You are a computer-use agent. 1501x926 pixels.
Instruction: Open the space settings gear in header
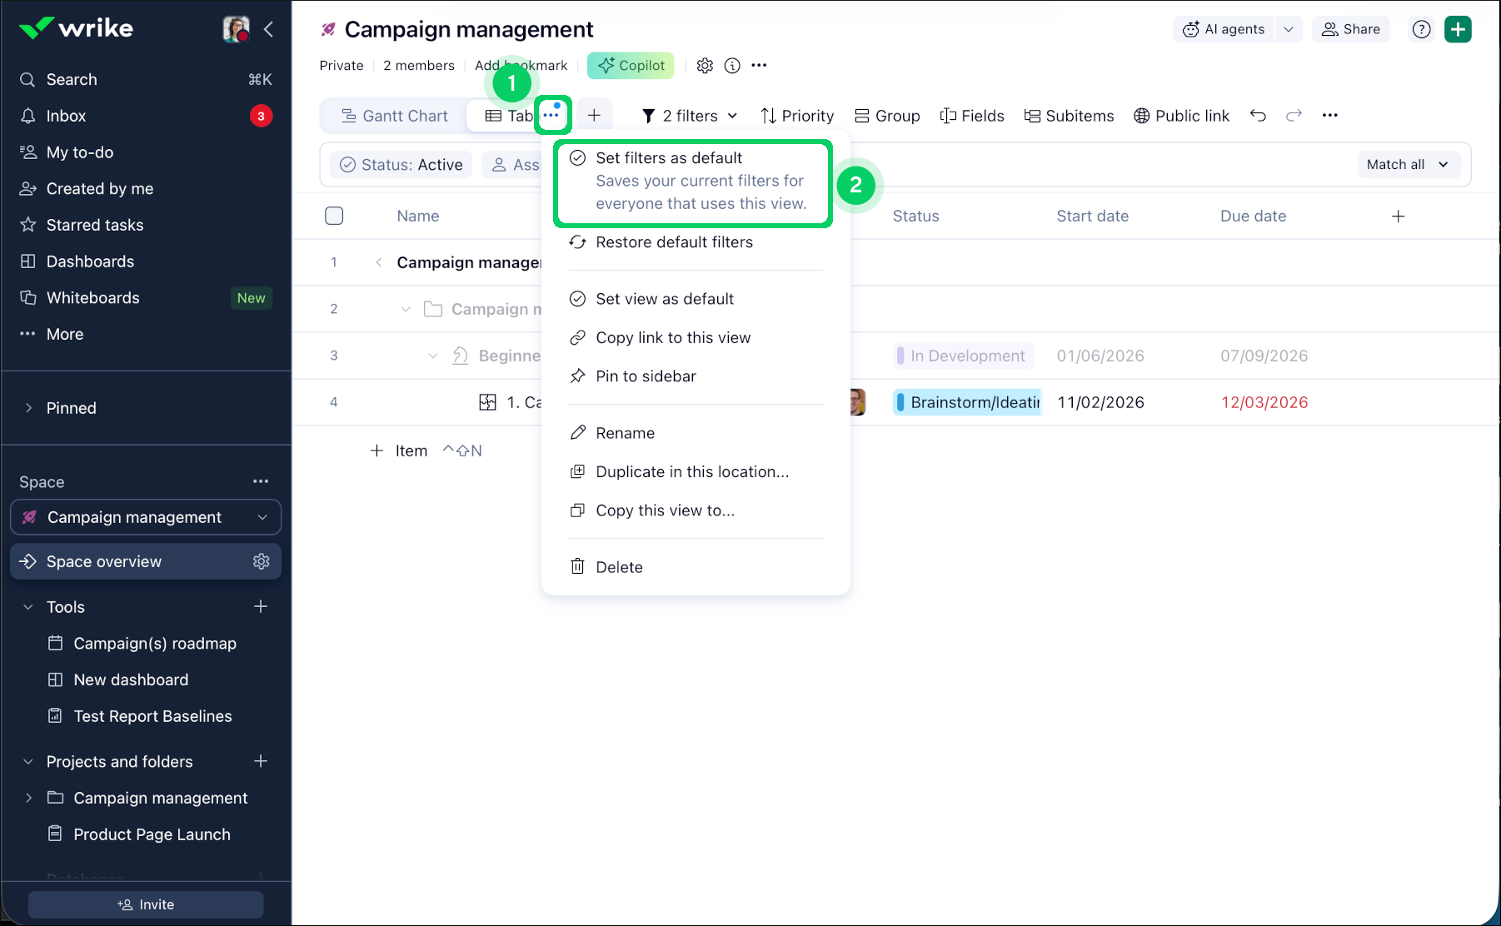pos(705,66)
